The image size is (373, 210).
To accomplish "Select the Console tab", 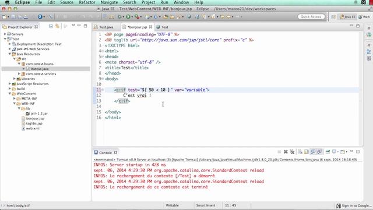I will tap(105, 153).
